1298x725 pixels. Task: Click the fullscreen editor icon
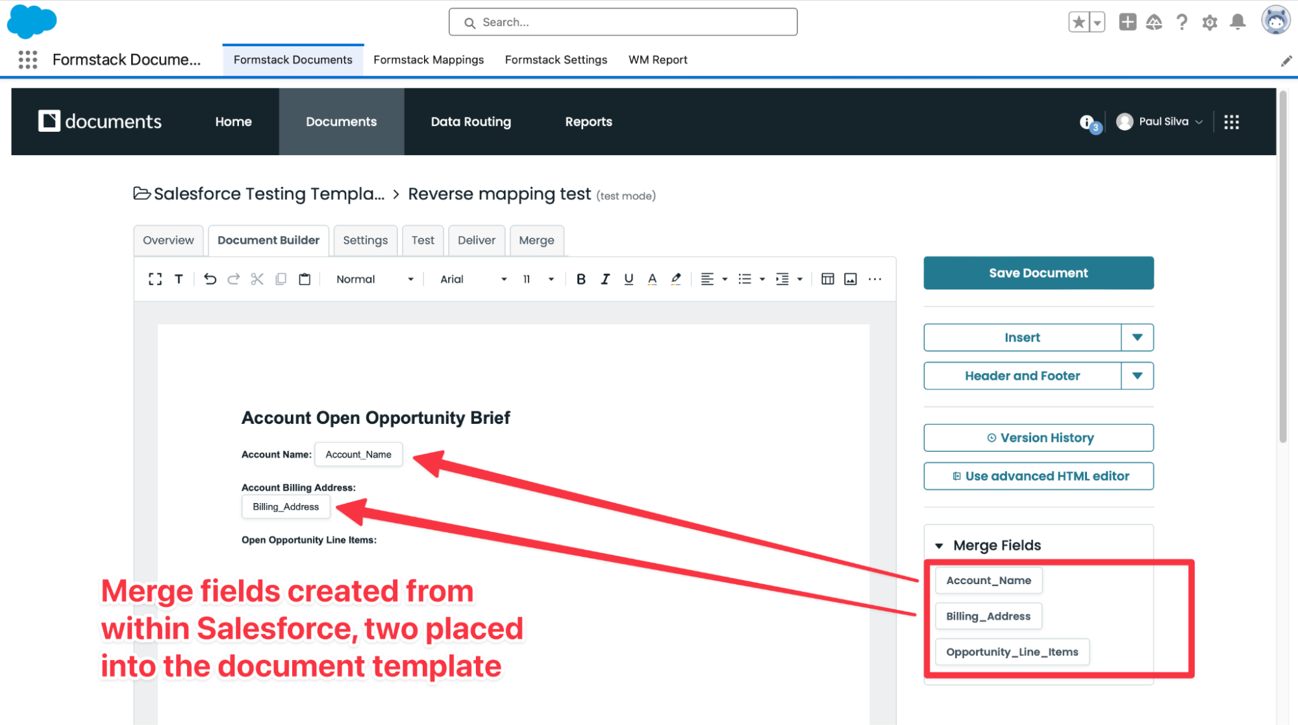155,279
